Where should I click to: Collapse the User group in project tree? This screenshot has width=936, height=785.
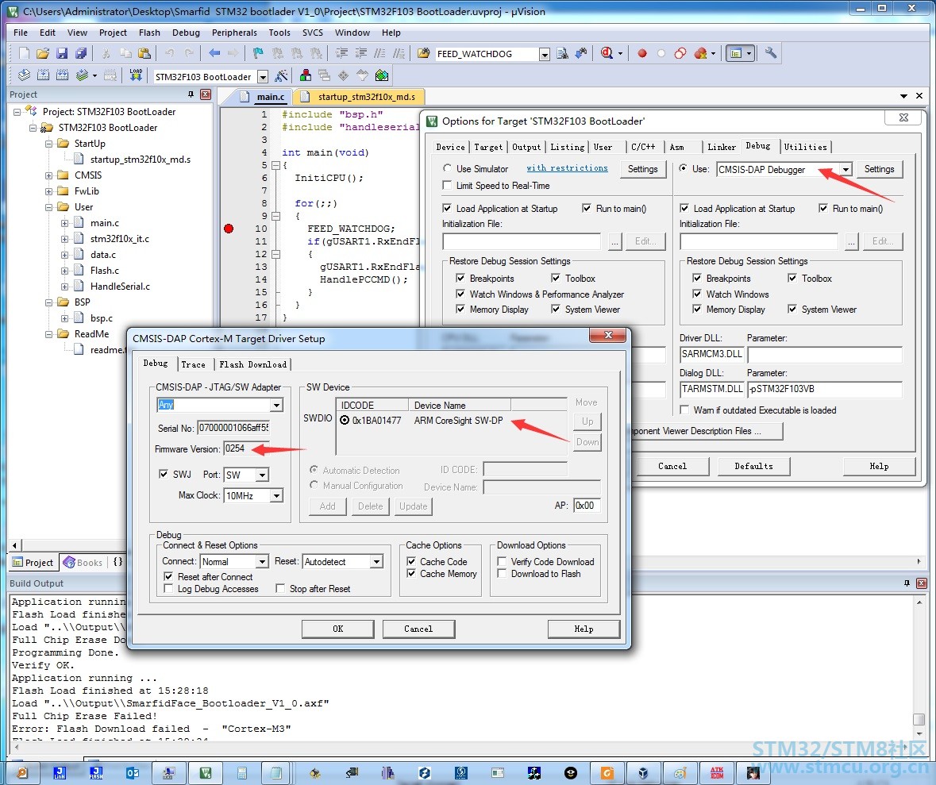pos(49,207)
